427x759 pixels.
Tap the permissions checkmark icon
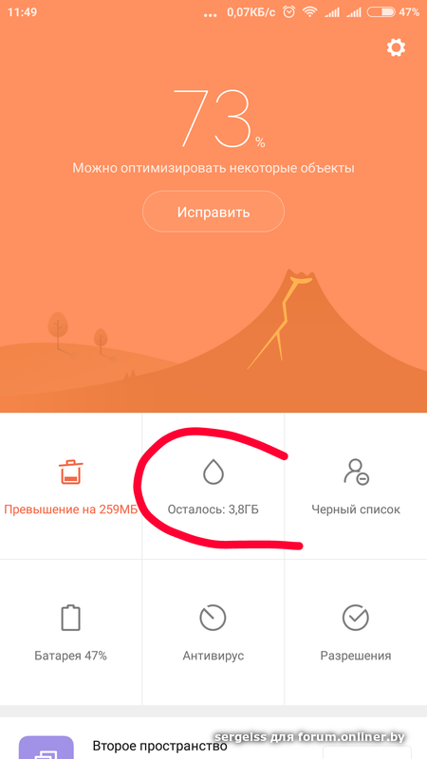coord(356,618)
